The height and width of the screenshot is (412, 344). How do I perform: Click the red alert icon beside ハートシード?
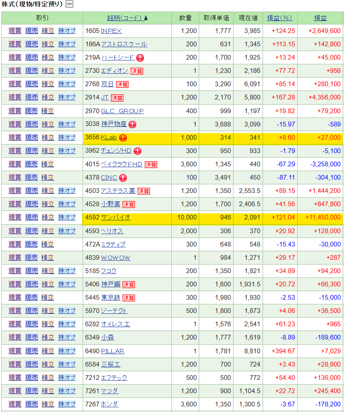140,57
